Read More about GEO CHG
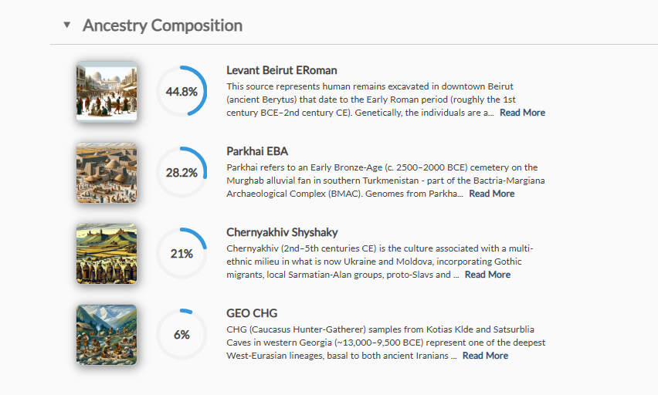Screen dimensions: 658x395 pyautogui.click(x=485, y=356)
